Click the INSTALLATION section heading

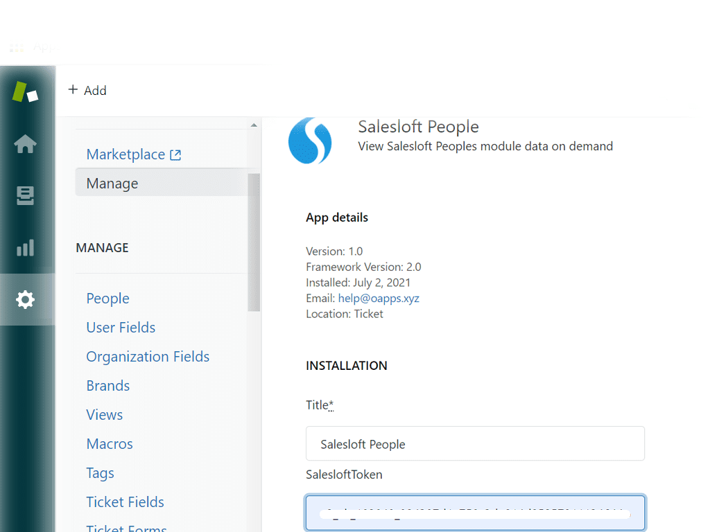point(347,366)
